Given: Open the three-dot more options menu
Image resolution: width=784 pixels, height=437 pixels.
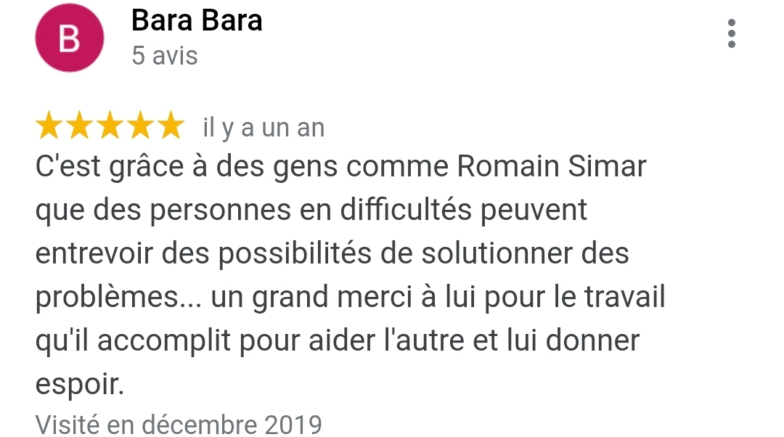Looking at the screenshot, I should pos(731,33).
